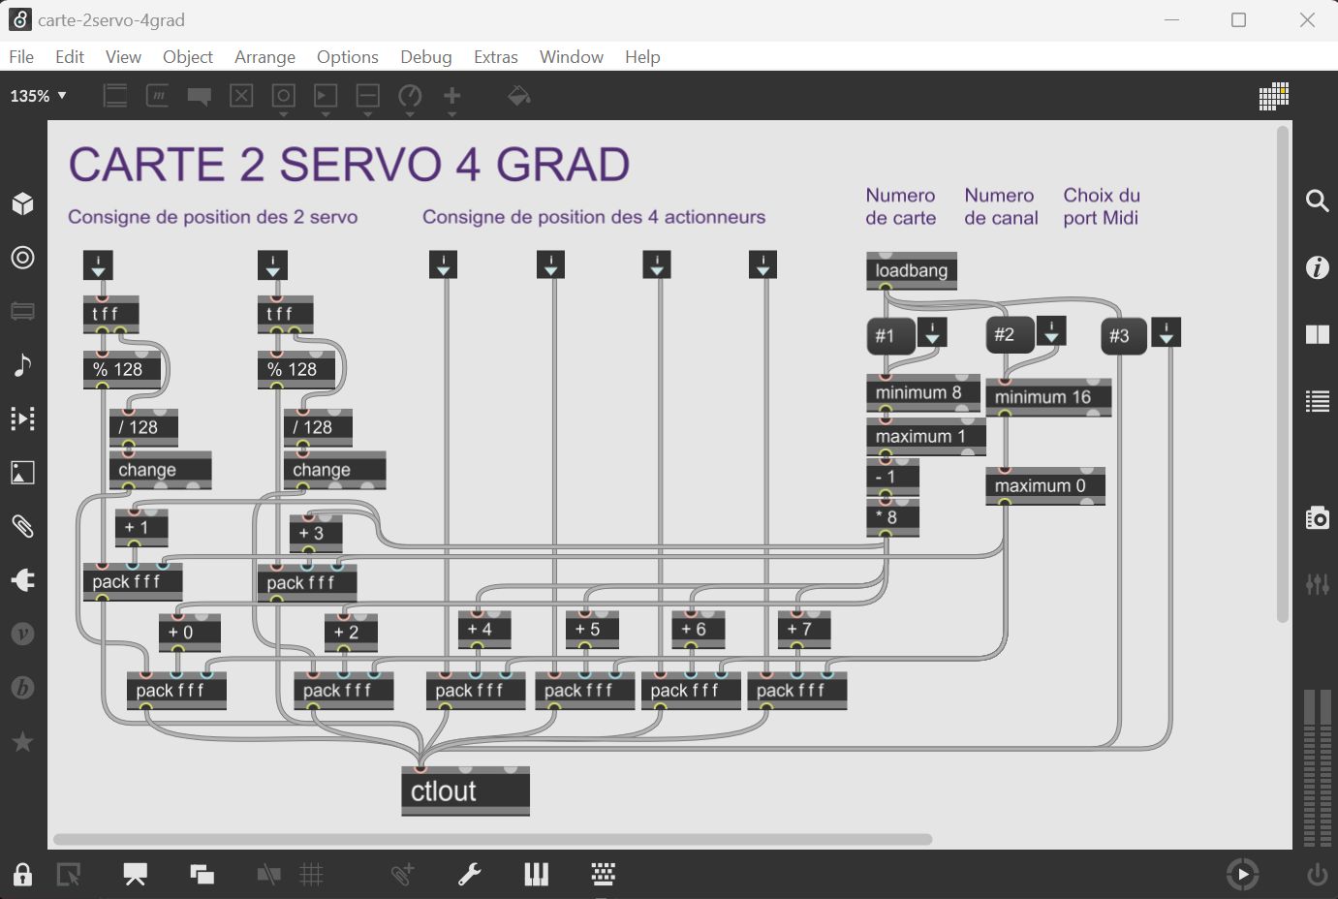
Task: Toggle the patcher windows overlay icon
Action: click(x=202, y=875)
